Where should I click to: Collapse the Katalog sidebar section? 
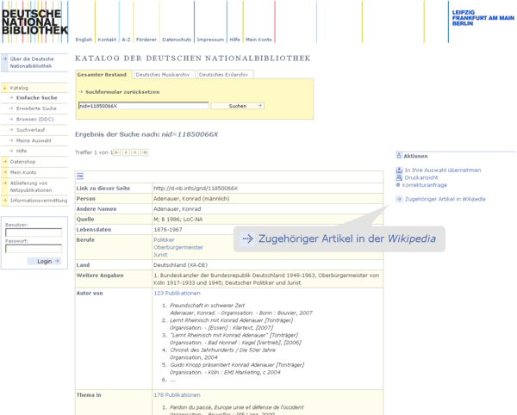pyautogui.click(x=19, y=87)
